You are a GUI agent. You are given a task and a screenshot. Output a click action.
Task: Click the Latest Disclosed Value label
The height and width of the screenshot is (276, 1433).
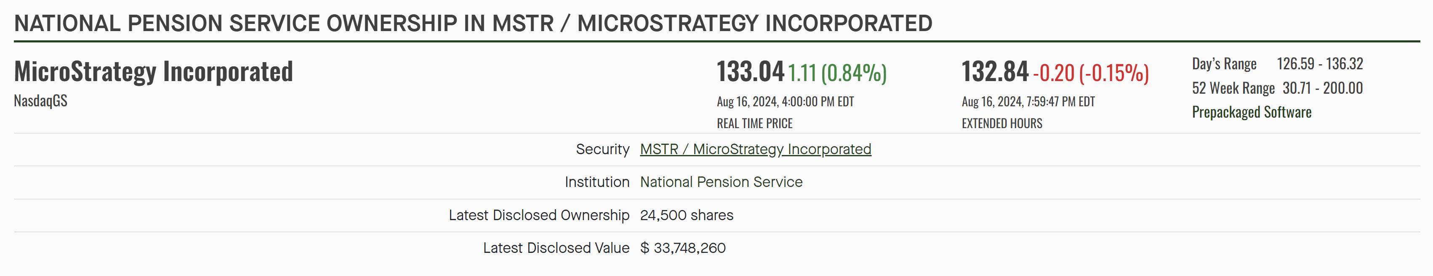pyautogui.click(x=556, y=248)
